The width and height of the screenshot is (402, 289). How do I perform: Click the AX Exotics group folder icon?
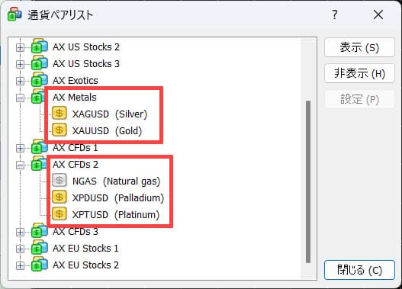[x=40, y=80]
